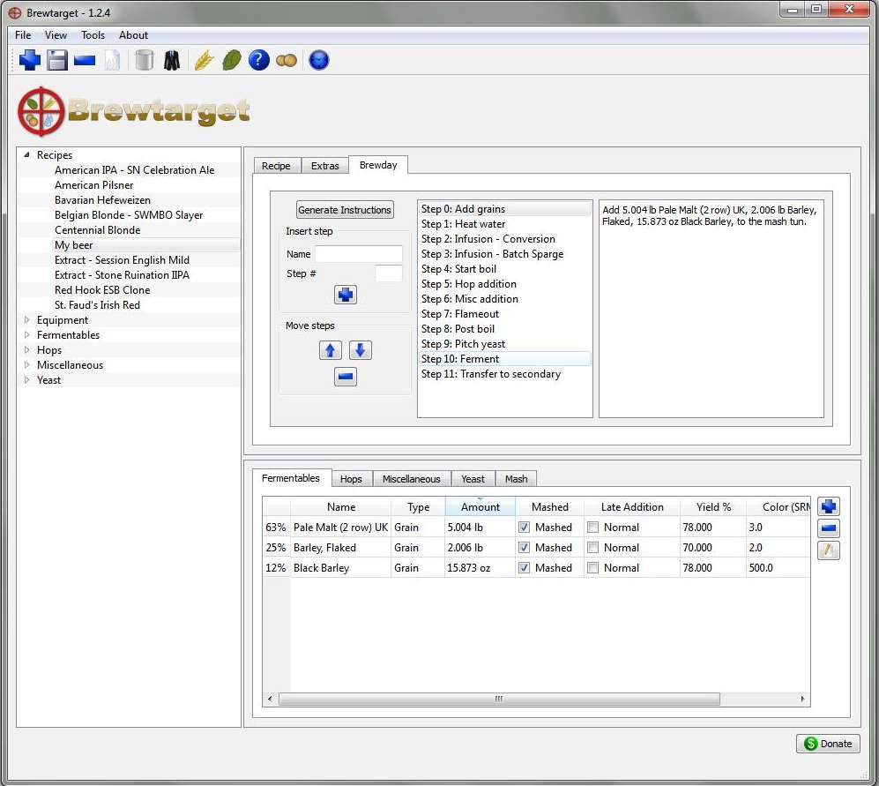This screenshot has width=879, height=786.
Task: Click the floppy disk save icon
Action: tap(57, 60)
